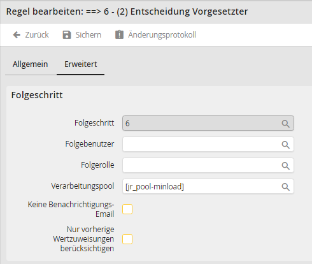This screenshot has width=312, height=264.
Task: Open search lookup for Folgeschritt field
Action: [285, 124]
